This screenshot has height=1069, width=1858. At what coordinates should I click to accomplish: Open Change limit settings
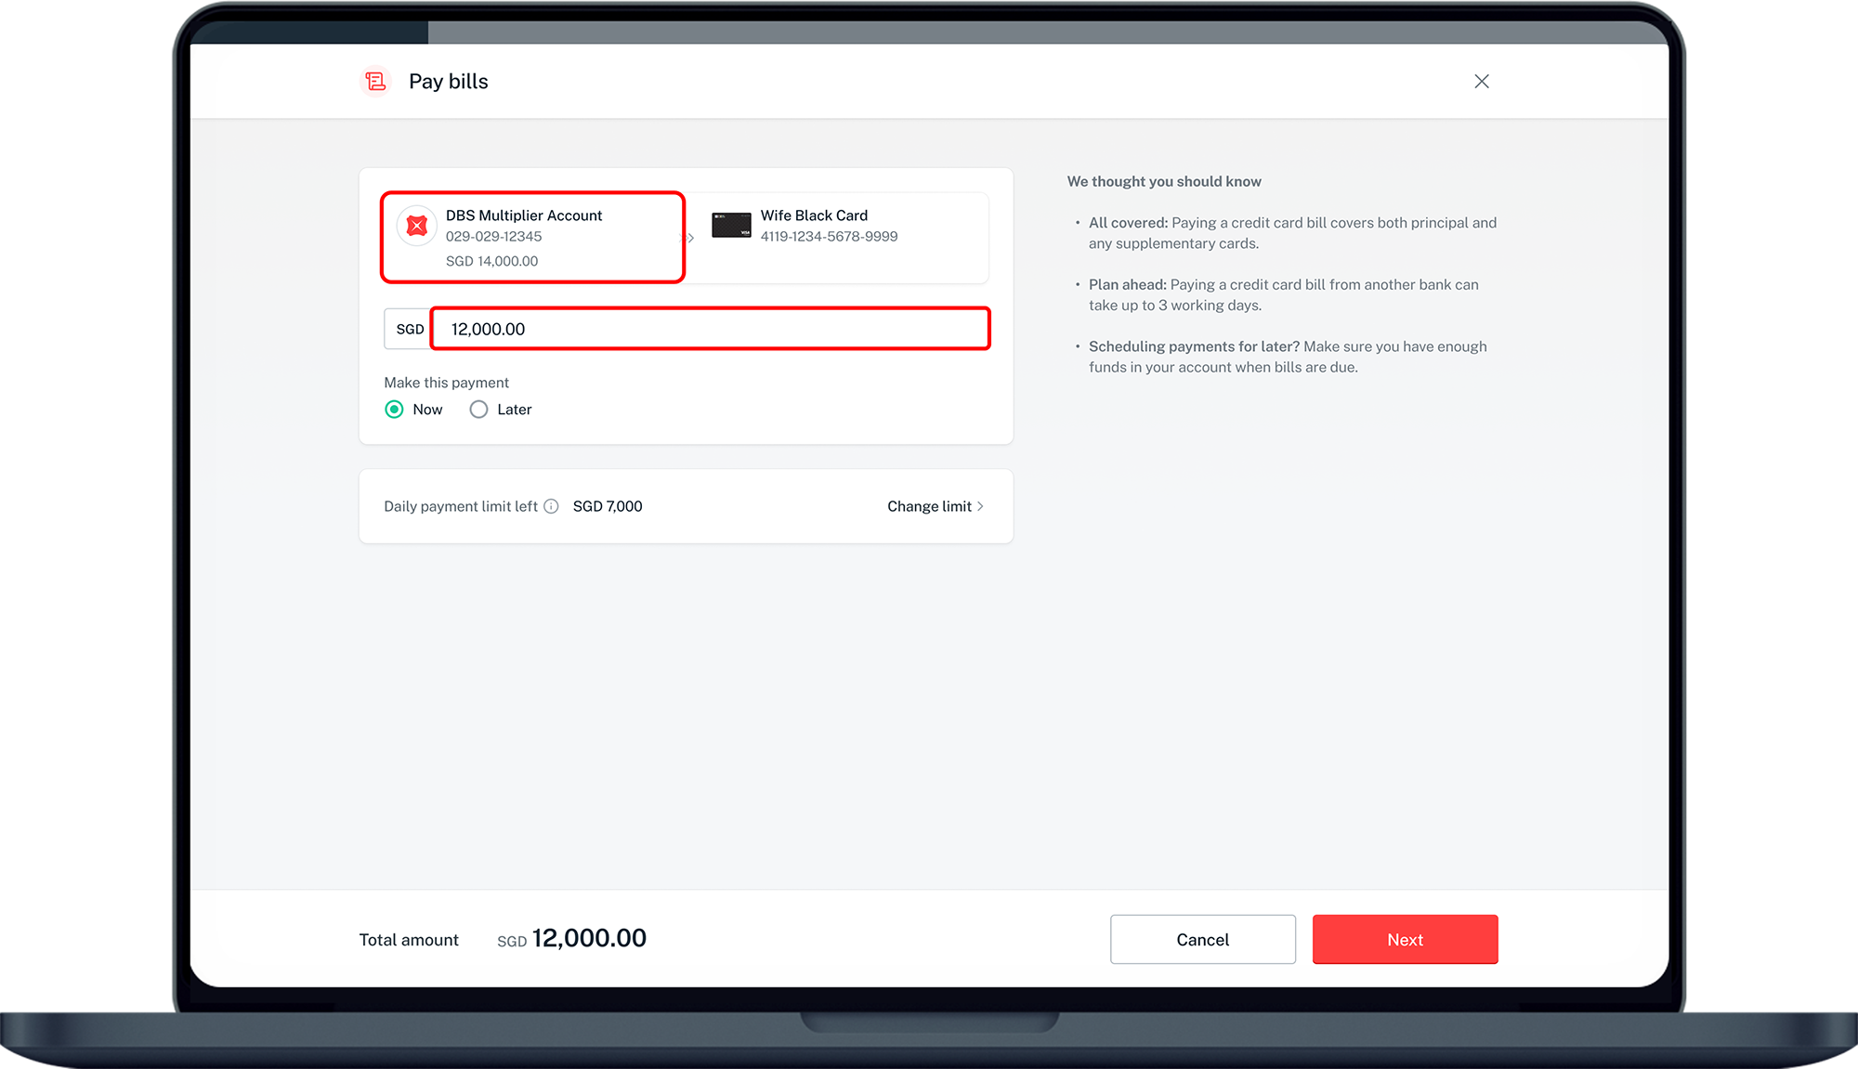point(929,506)
